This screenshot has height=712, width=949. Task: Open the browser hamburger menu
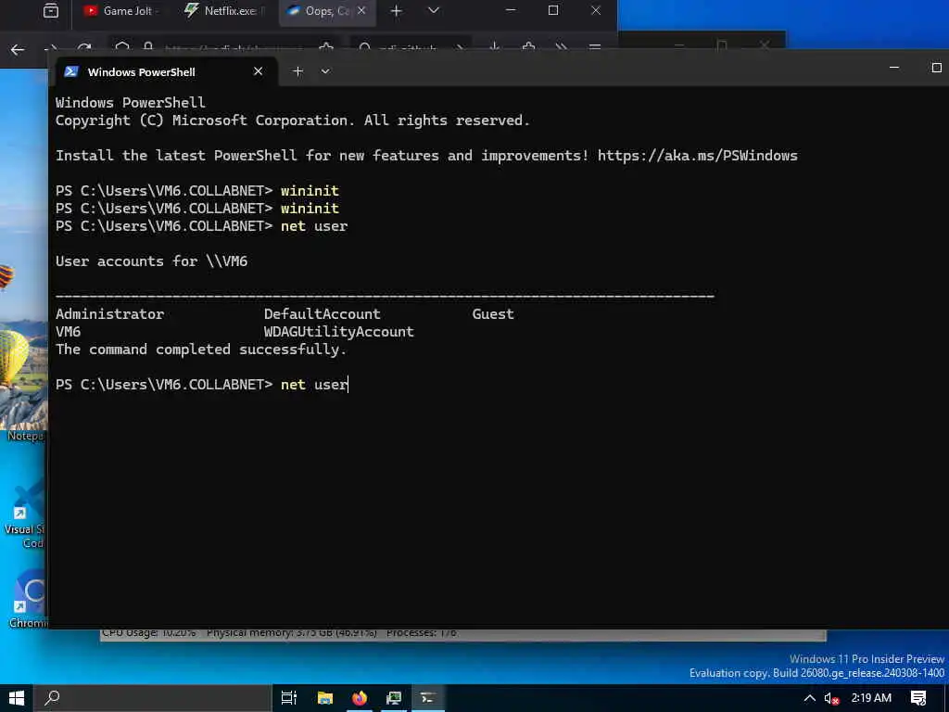pyautogui.click(x=595, y=46)
